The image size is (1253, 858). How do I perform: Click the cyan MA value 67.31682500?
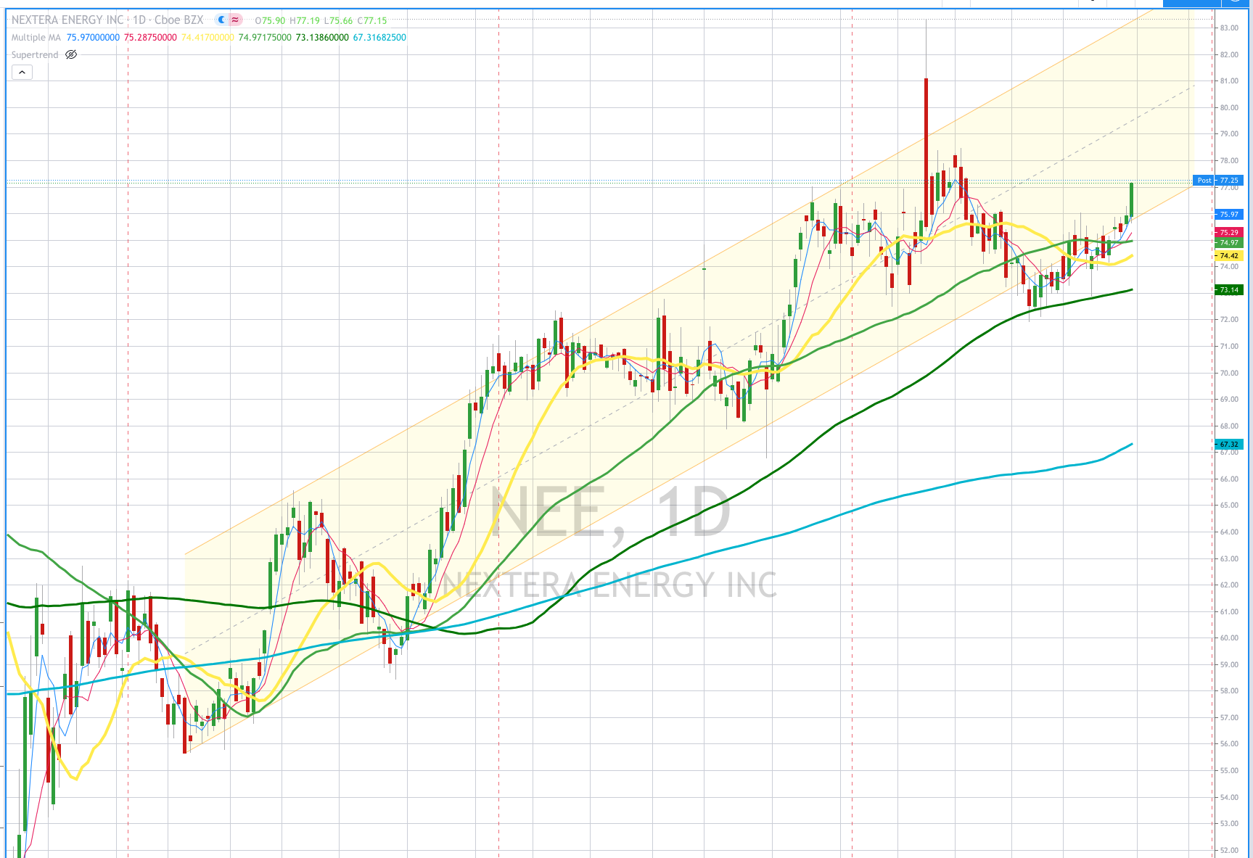[379, 38]
